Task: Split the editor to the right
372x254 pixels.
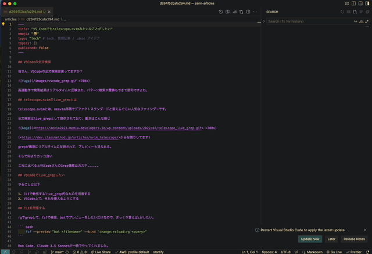Action: (248, 12)
